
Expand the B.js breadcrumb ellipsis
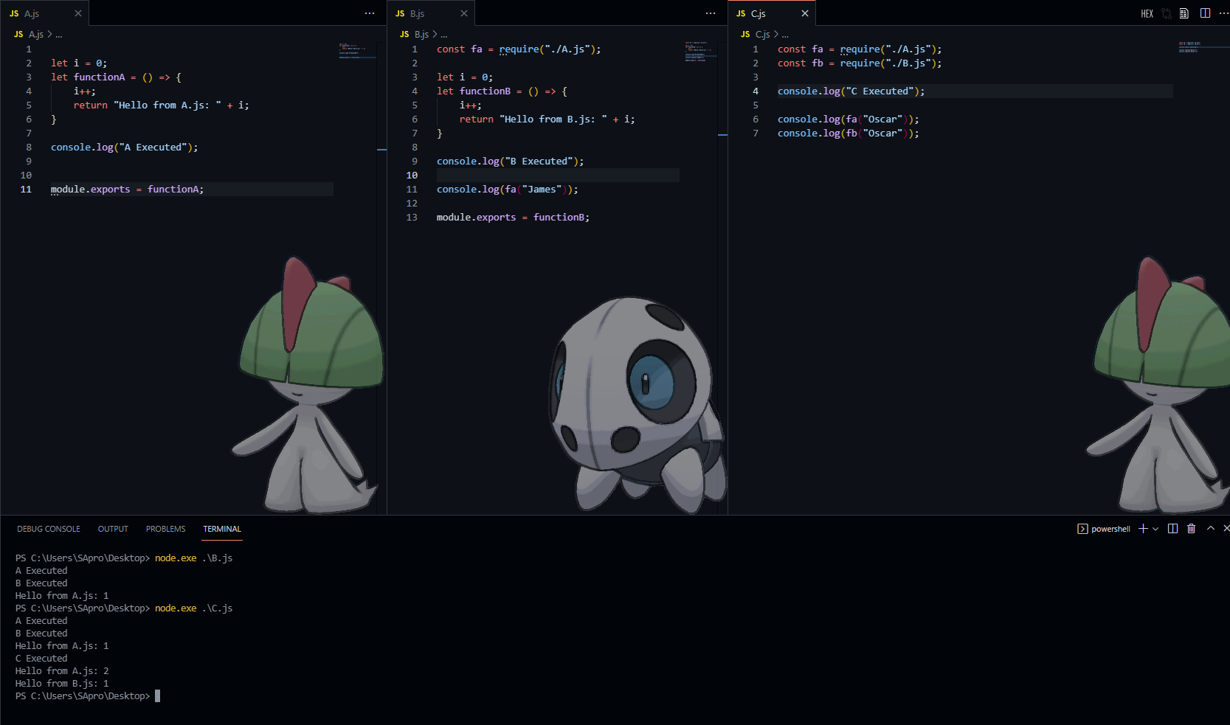tap(444, 35)
